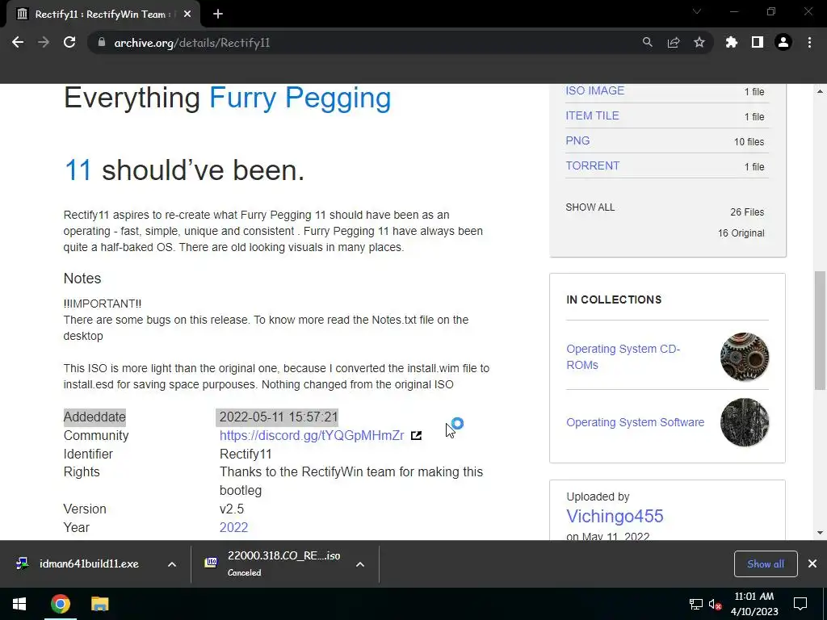Screen dimensions: 827x620
Task: Click external link icon beside Discord URL
Action: (416, 435)
